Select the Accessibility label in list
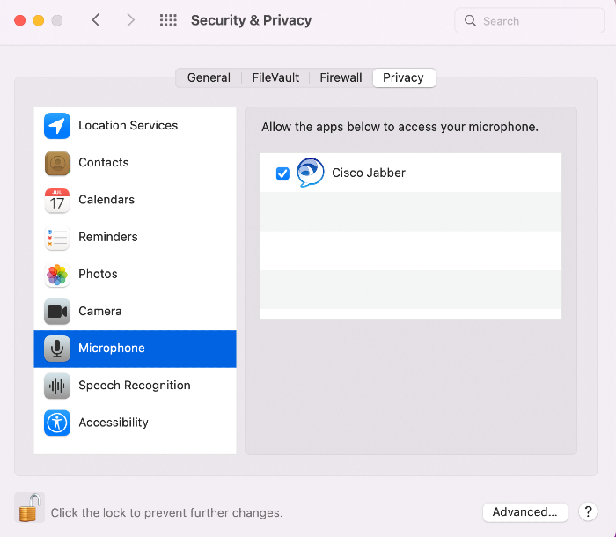The height and width of the screenshot is (537, 616). pos(114,423)
